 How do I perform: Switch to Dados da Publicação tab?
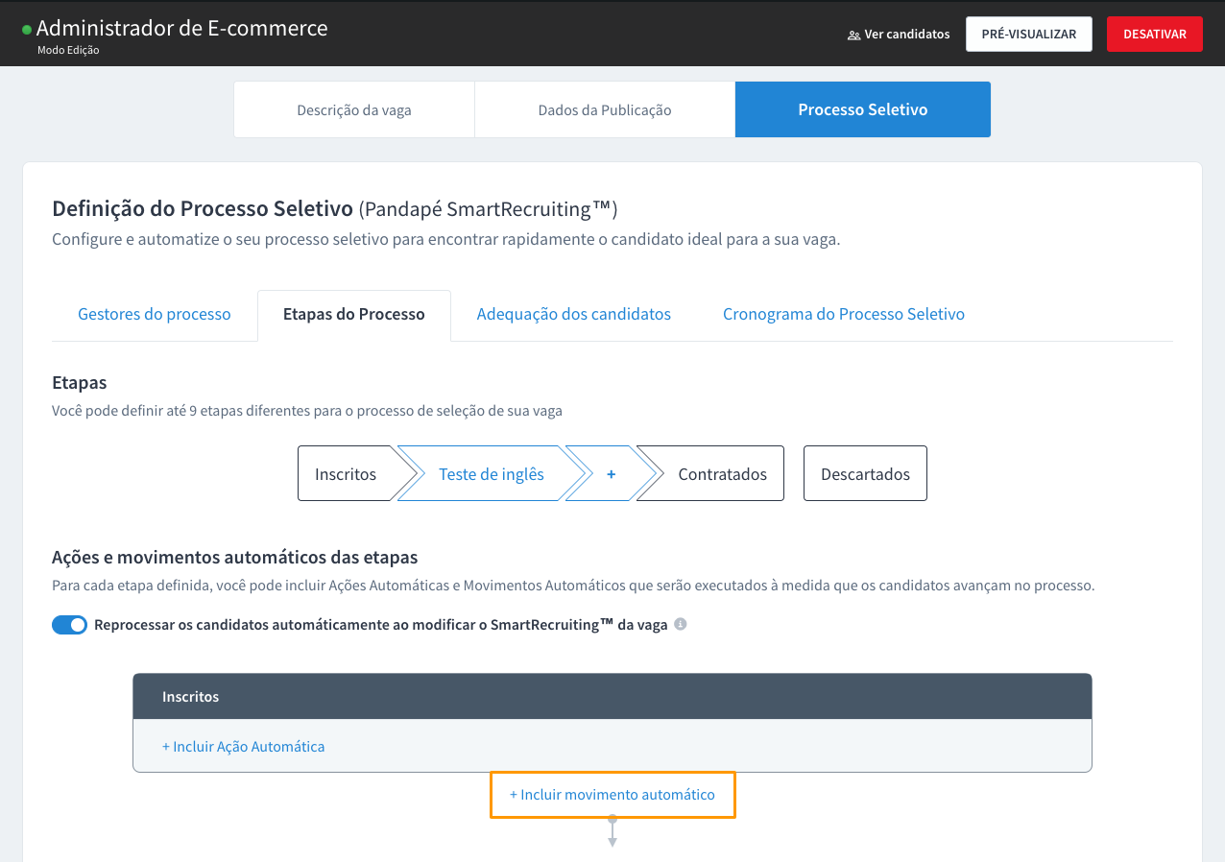(x=605, y=109)
